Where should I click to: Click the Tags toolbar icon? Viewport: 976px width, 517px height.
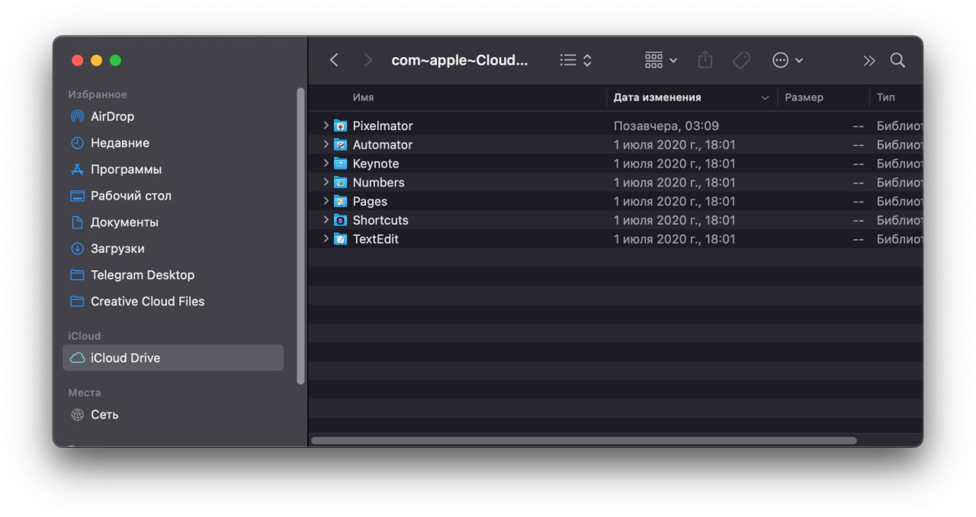741,60
